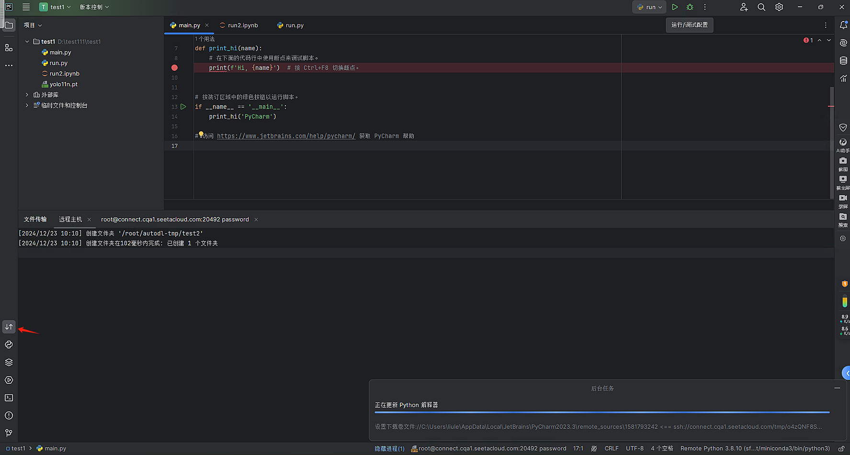
Task: Open the 项目 view dropdown
Action: click(x=33, y=25)
